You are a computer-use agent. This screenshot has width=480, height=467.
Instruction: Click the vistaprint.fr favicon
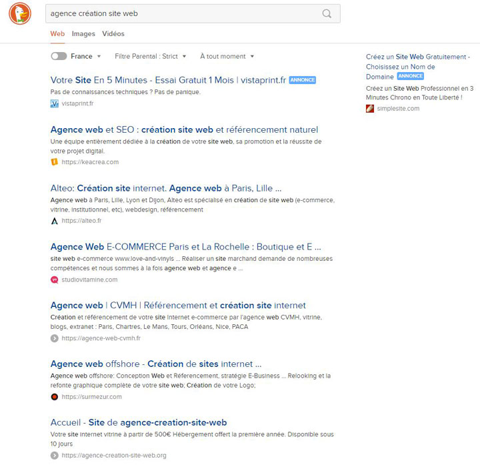[55, 103]
